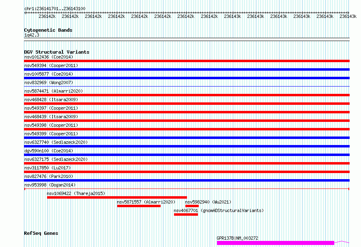Click the nsv549394 (Cooper2011) variant label
This screenshot has height=247, width=361.
point(51,65)
